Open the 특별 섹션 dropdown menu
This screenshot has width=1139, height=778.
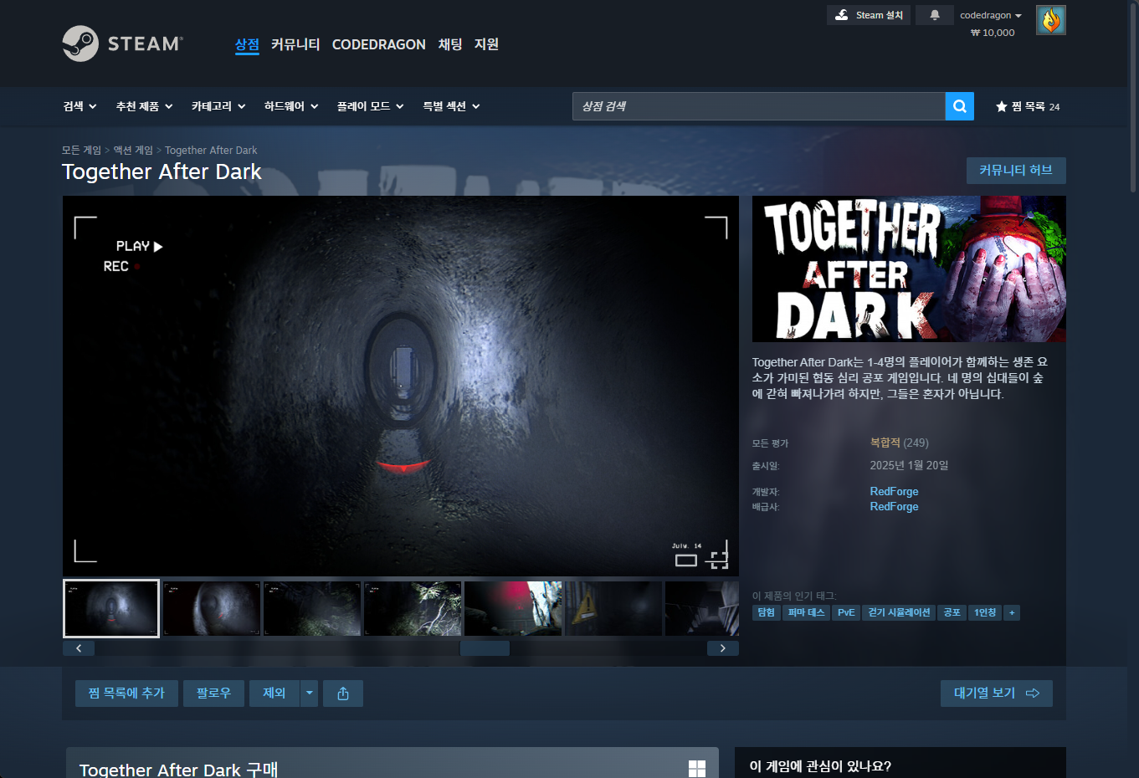[452, 106]
